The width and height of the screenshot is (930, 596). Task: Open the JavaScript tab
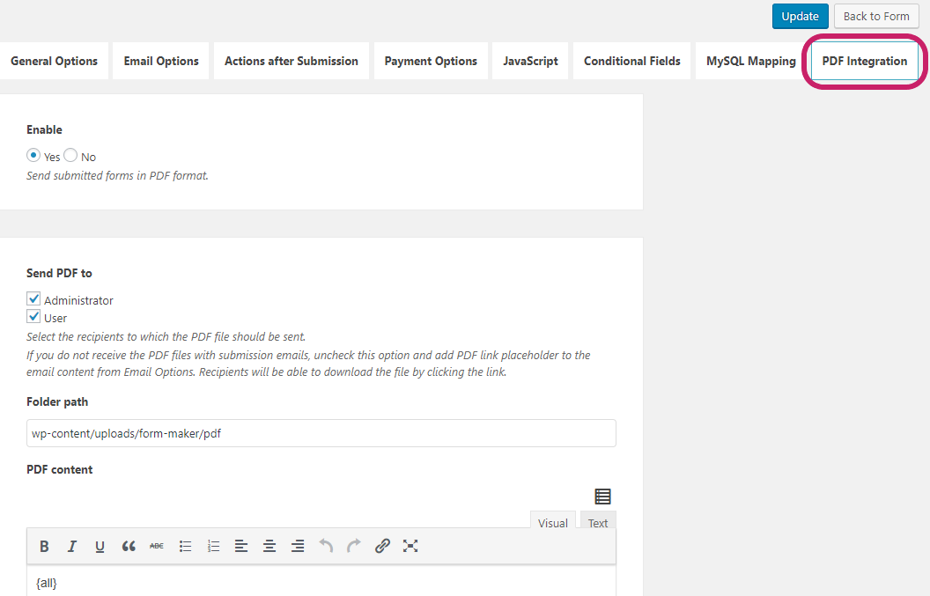(x=530, y=61)
